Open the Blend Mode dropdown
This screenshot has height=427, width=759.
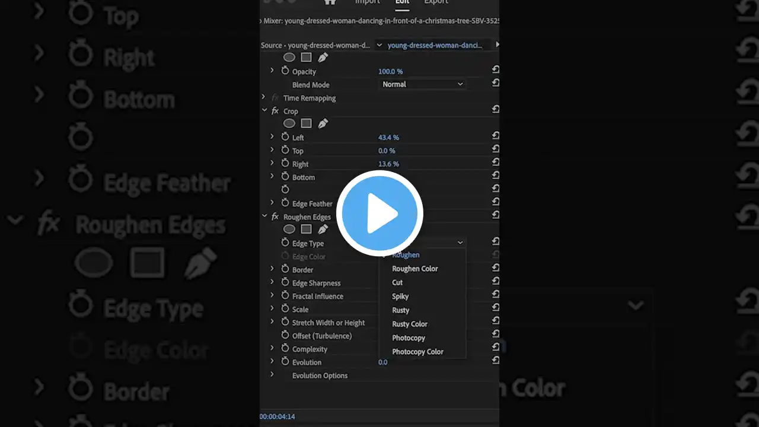pos(422,84)
